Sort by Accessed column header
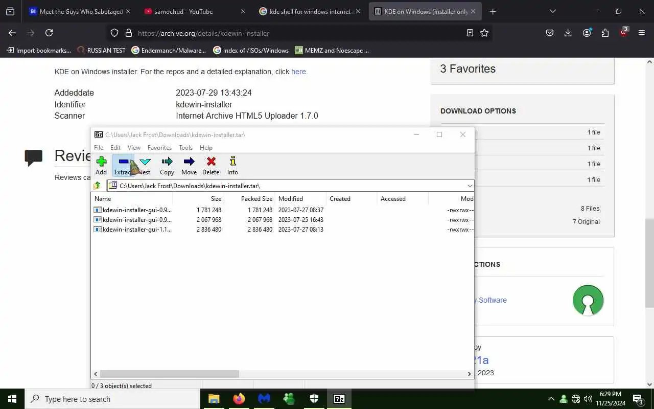The width and height of the screenshot is (654, 409). click(403, 199)
